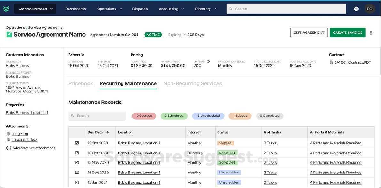The image size is (381, 188).
Task: Toggle the 13 Unscheduled filter chip
Action: (x=208, y=116)
